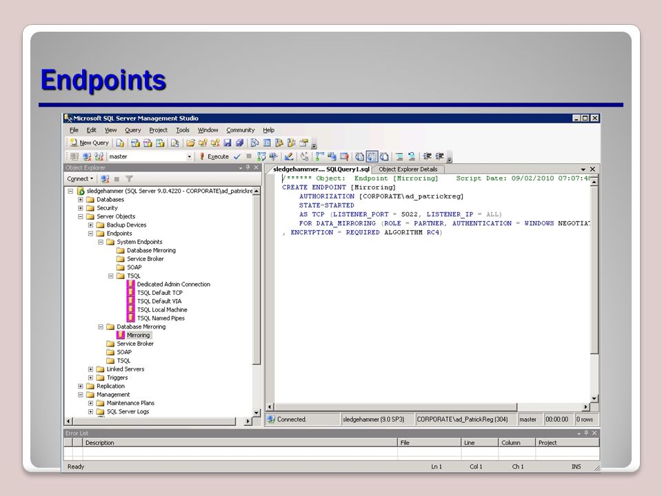Click the Dedicated Admin Connection endpoint icon

click(131, 285)
